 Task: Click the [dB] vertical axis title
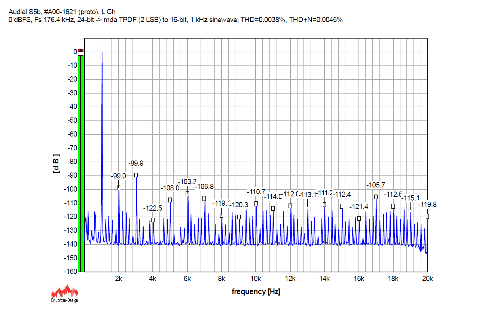[57, 163]
